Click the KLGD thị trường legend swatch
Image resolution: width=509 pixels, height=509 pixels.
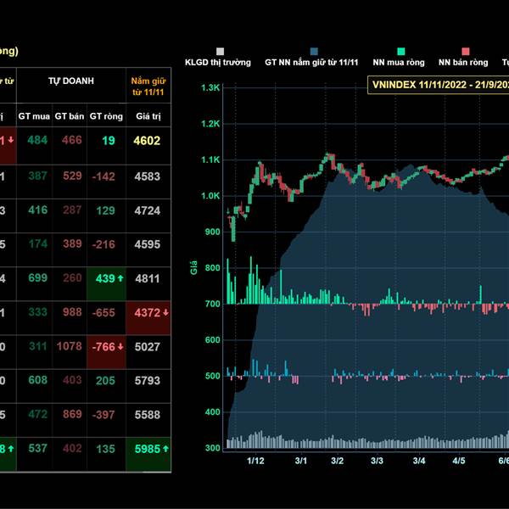[220, 51]
